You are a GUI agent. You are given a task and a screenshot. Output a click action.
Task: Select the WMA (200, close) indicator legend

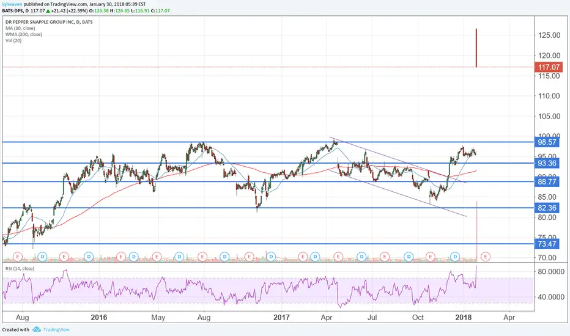[x=24, y=34]
